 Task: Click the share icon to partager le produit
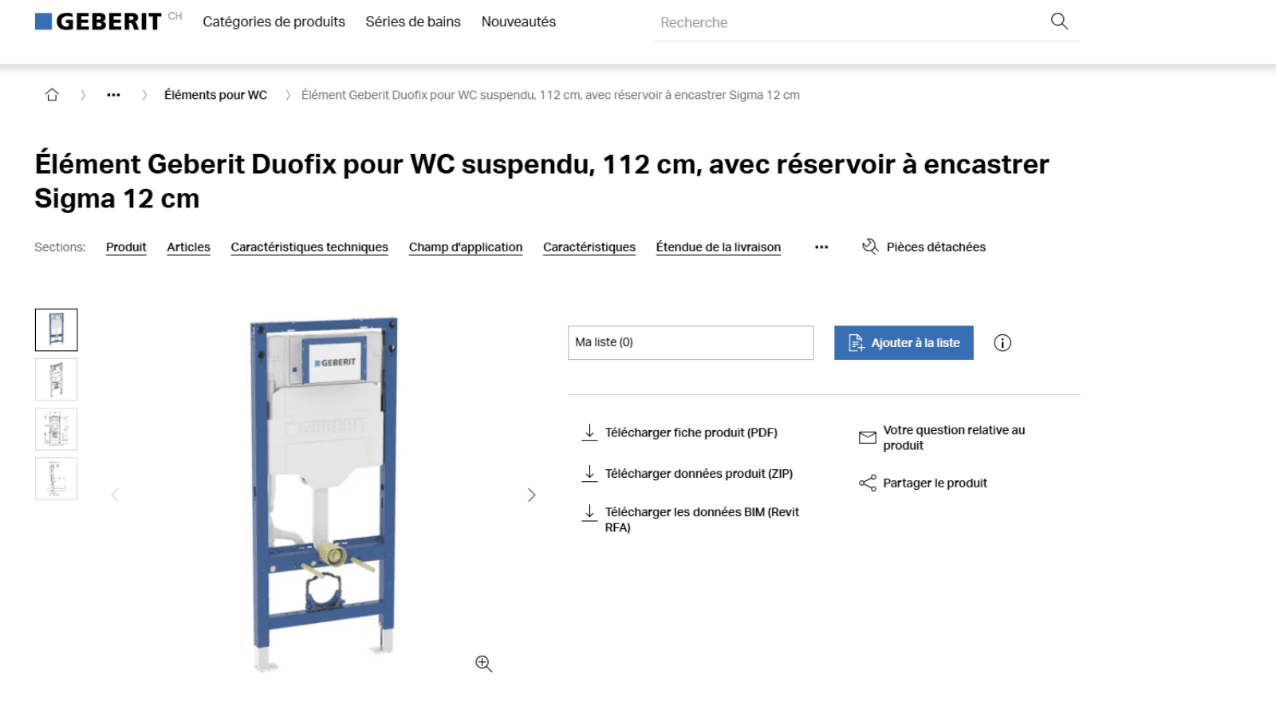click(865, 483)
